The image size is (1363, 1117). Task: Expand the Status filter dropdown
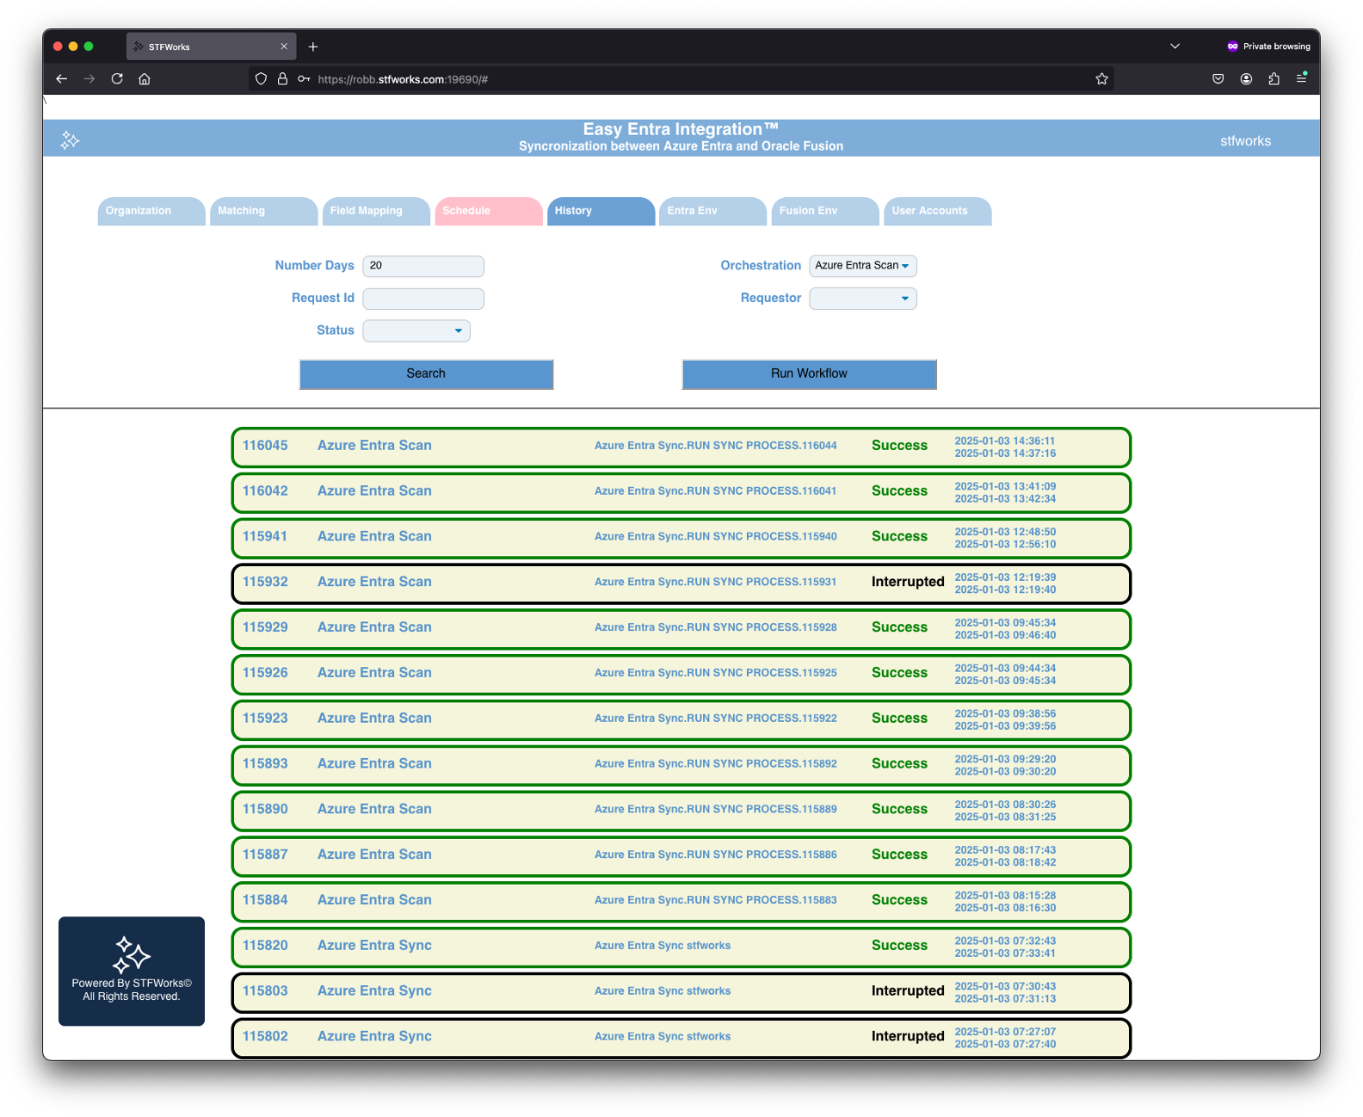click(416, 330)
